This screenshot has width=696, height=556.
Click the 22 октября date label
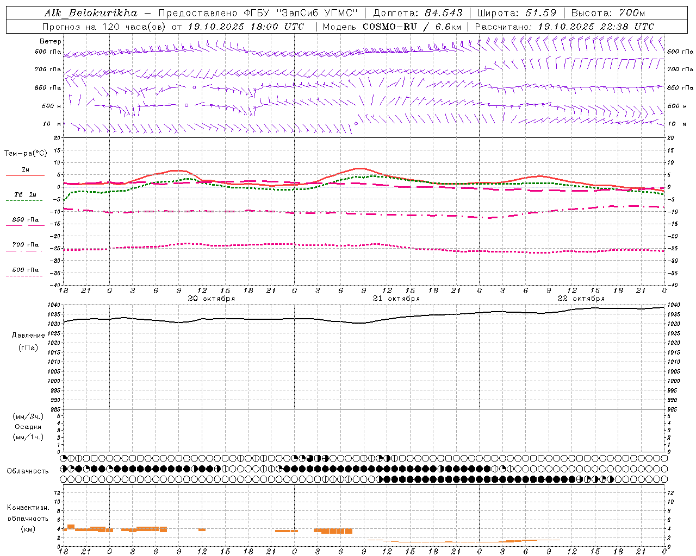click(581, 299)
